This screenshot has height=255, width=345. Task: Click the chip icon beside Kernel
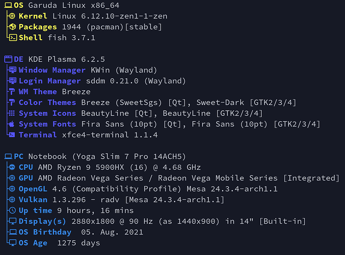coord(12,16)
